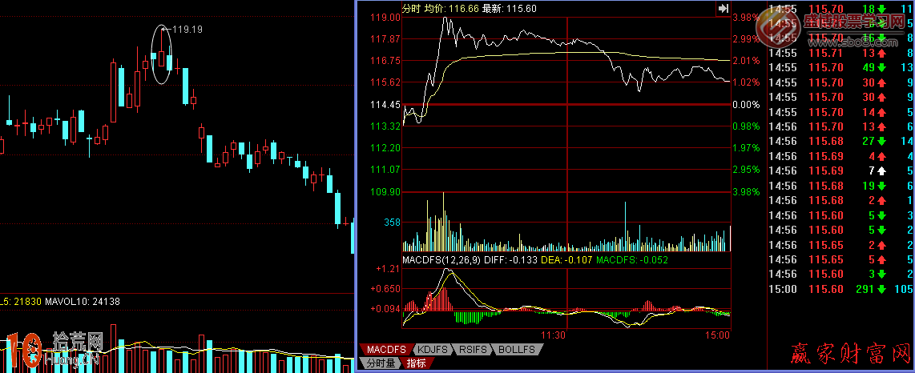The width and height of the screenshot is (915, 373).
Task: Click the 117.87 price axis label
Action: click(x=385, y=39)
